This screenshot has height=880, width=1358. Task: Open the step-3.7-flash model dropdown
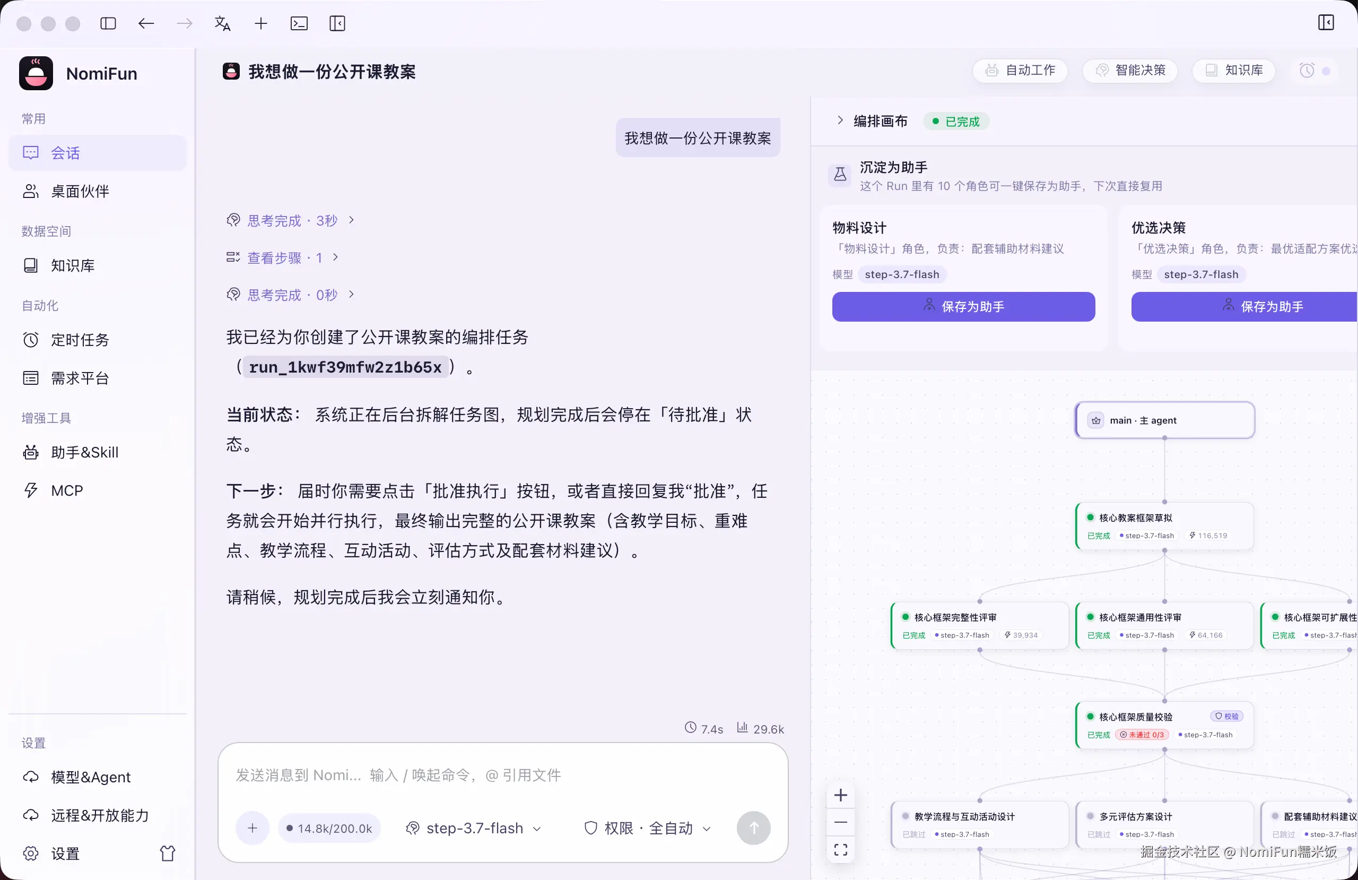(x=474, y=828)
